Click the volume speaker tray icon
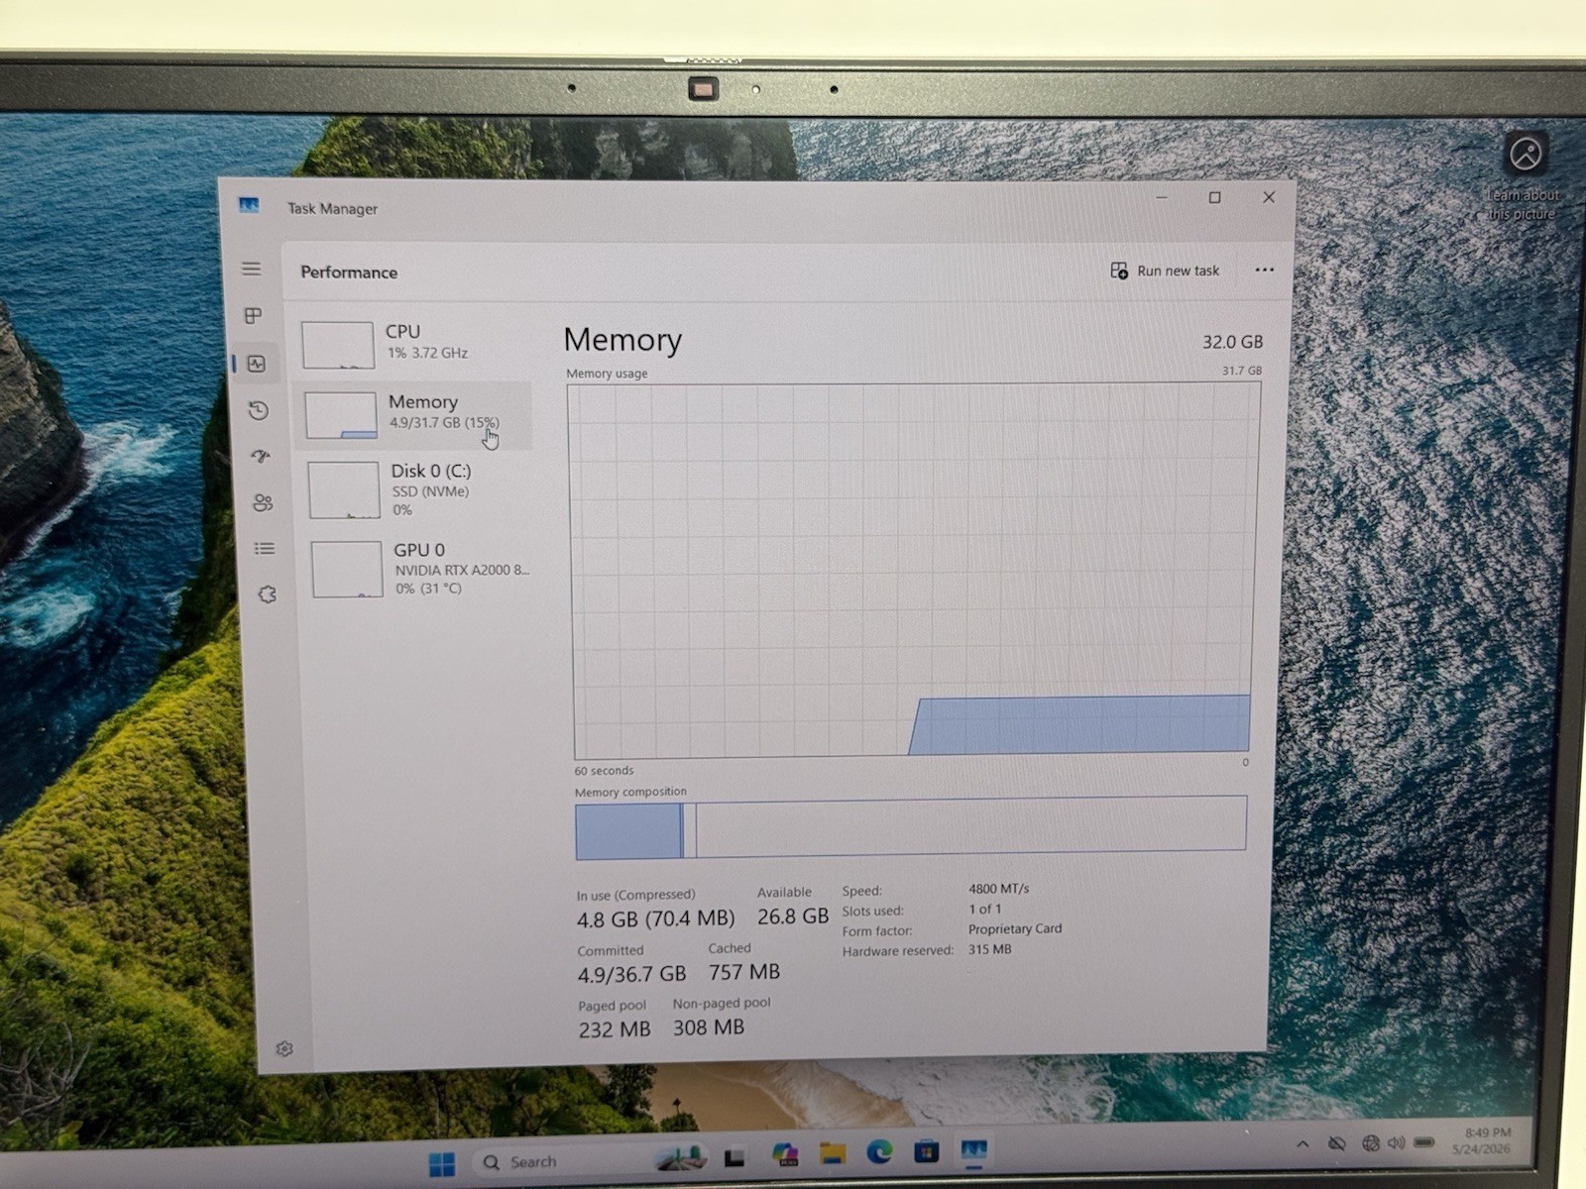Viewport: 1586px width, 1189px height. 1397,1142
